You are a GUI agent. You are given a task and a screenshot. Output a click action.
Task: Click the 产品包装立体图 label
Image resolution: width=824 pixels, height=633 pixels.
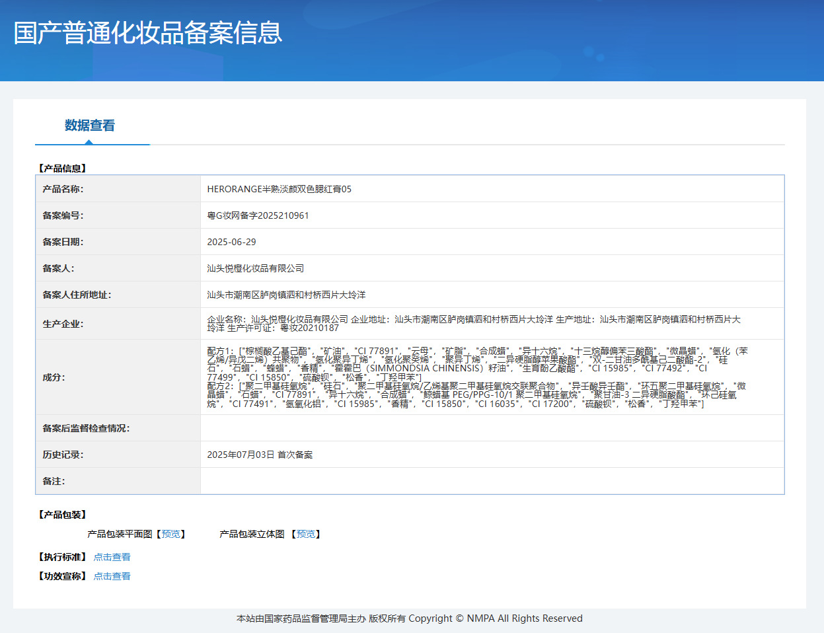point(252,534)
